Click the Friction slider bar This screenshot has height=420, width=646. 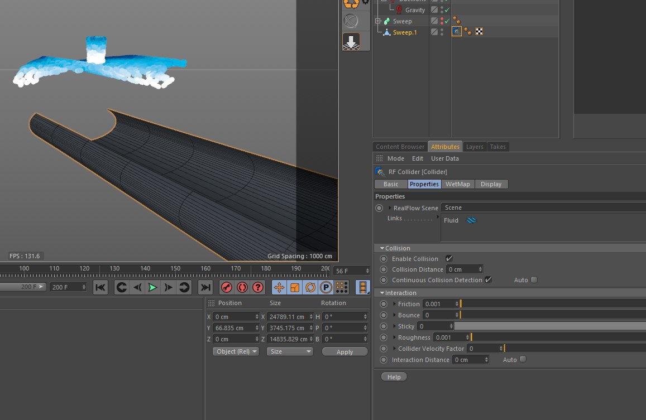553,304
